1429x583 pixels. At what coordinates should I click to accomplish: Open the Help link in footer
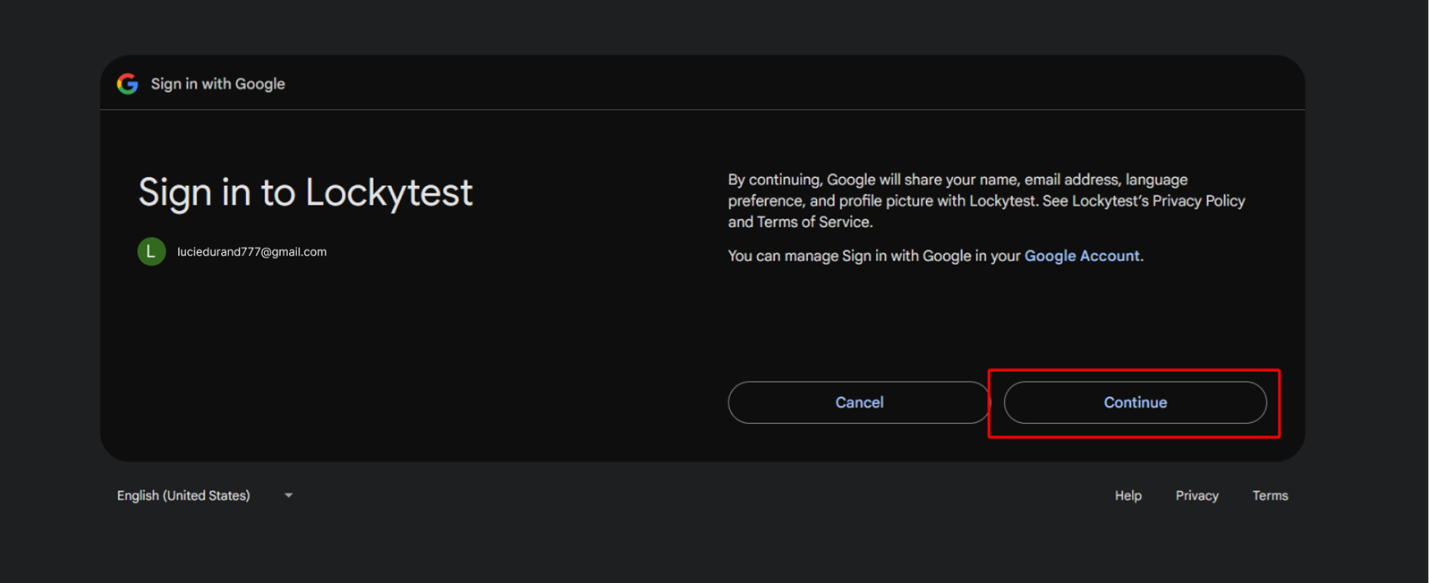click(1127, 495)
